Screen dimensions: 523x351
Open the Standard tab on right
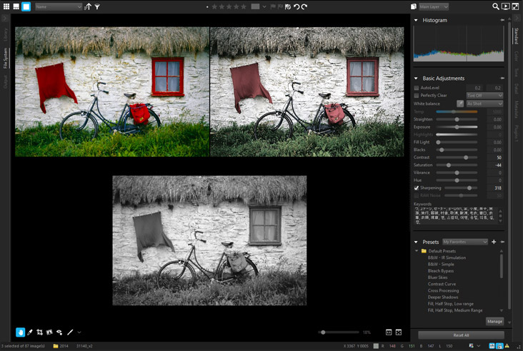point(516,34)
